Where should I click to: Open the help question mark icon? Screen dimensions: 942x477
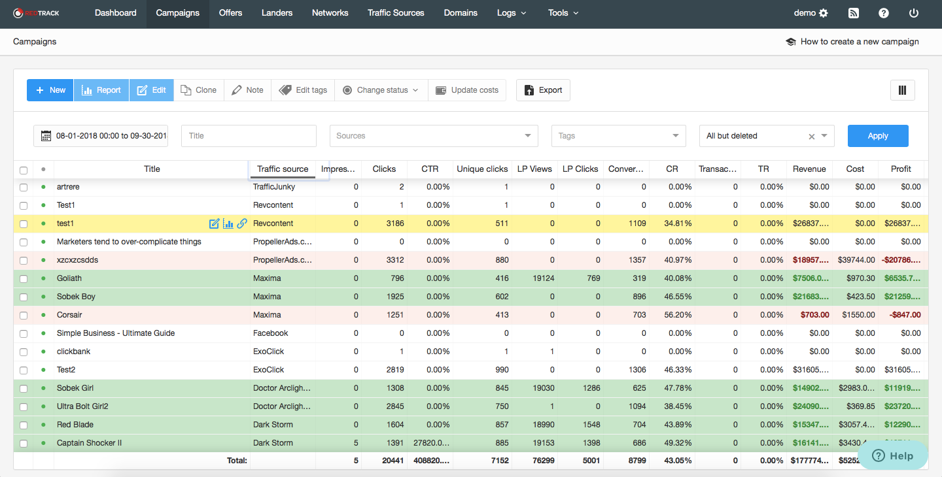pyautogui.click(x=884, y=13)
